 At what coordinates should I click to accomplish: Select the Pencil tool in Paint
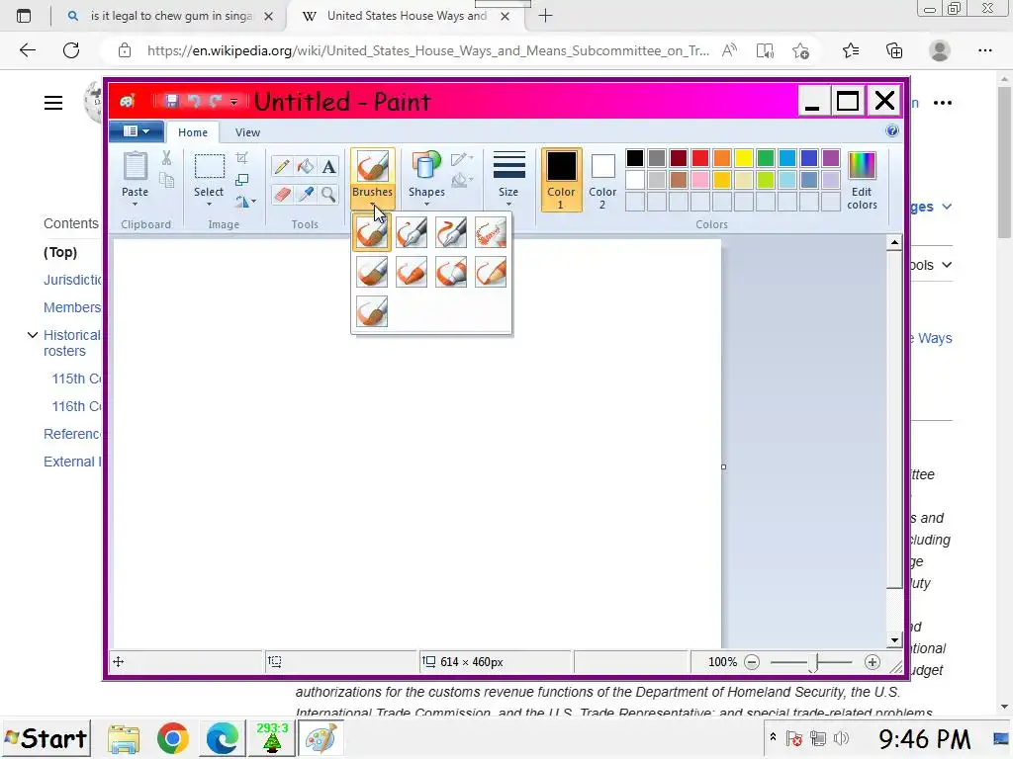pyautogui.click(x=282, y=166)
